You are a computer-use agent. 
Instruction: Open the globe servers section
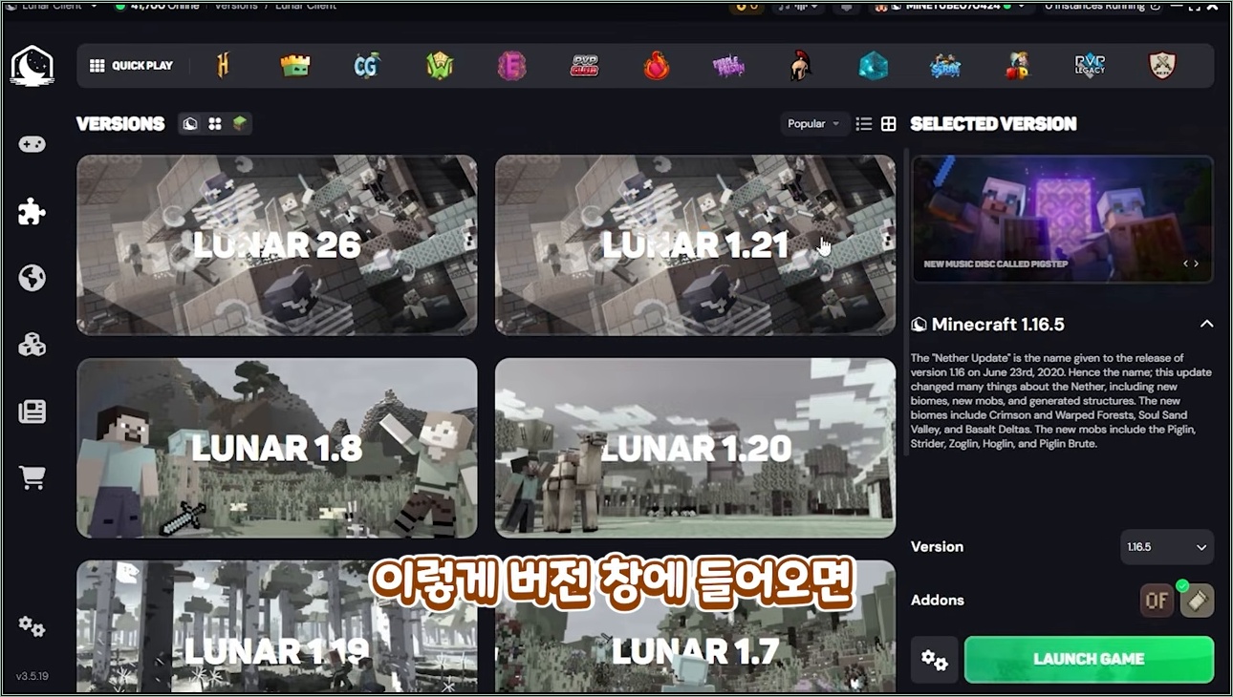(x=32, y=278)
